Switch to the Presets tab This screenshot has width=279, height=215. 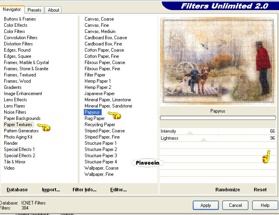(x=34, y=10)
